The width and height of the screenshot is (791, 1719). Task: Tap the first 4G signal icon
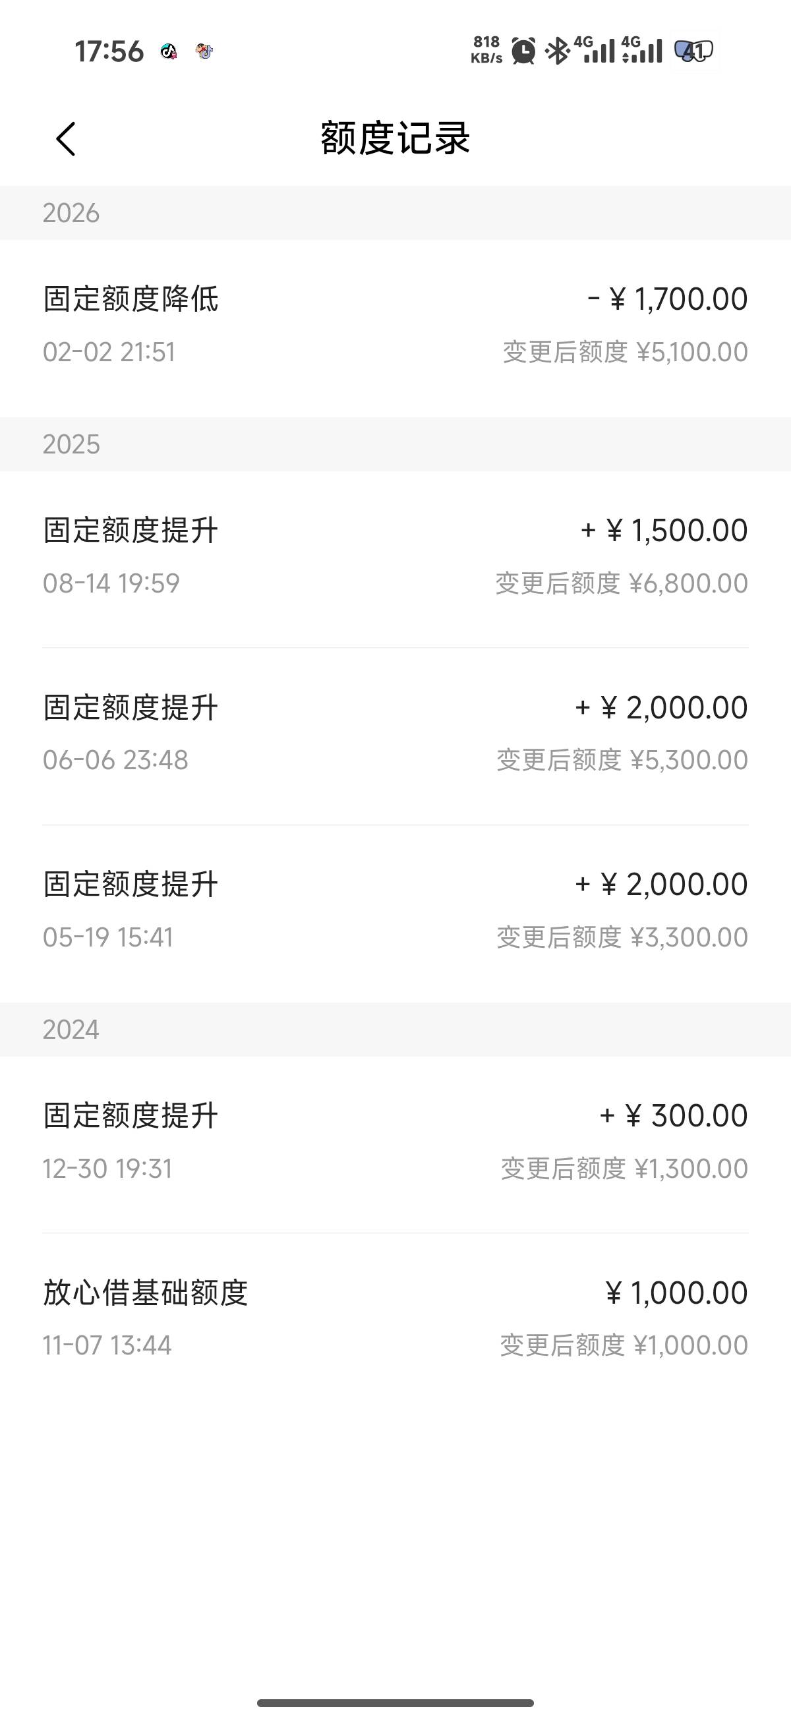[x=594, y=50]
